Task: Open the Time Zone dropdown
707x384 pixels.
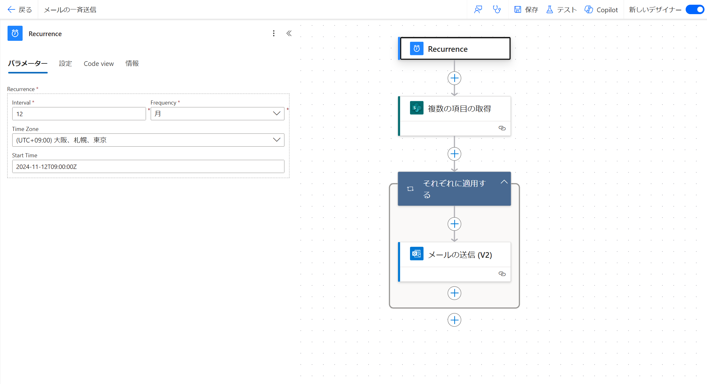Action: pyautogui.click(x=148, y=140)
